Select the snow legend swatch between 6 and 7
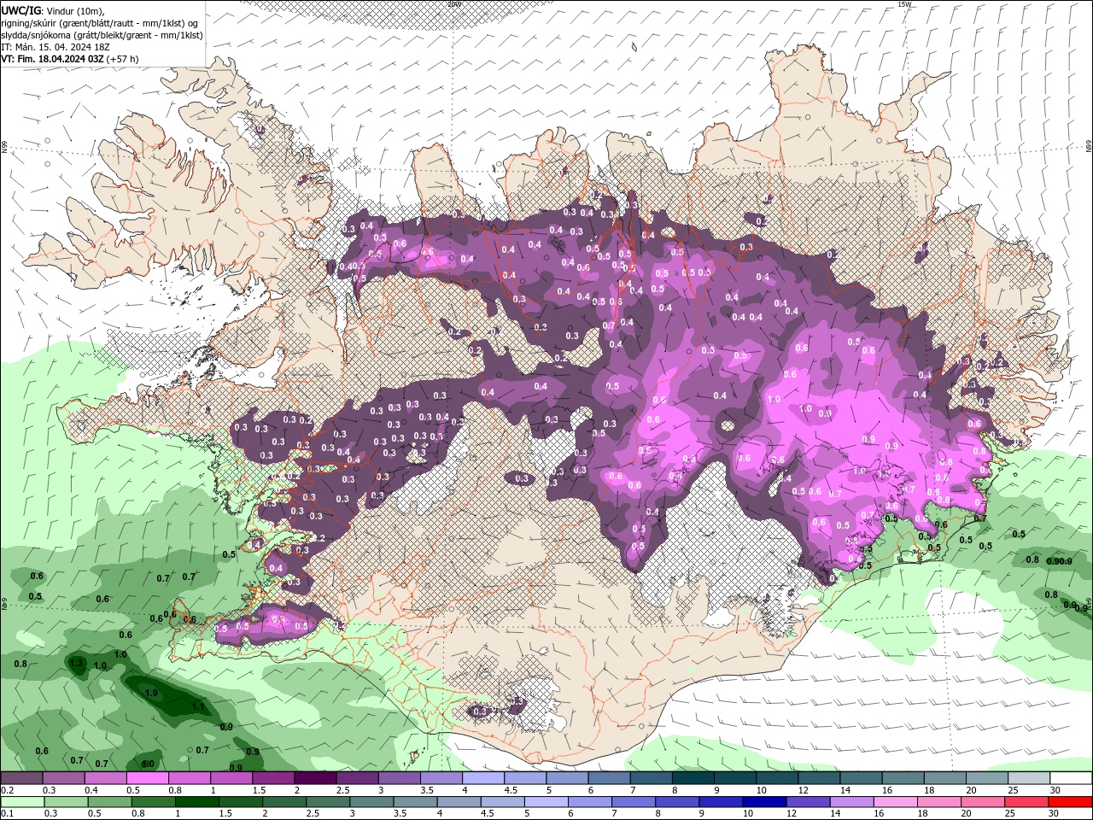This screenshot has width=1093, height=820. tap(609, 778)
